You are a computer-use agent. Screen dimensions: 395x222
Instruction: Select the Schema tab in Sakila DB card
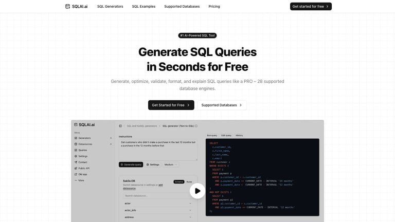(x=179, y=182)
